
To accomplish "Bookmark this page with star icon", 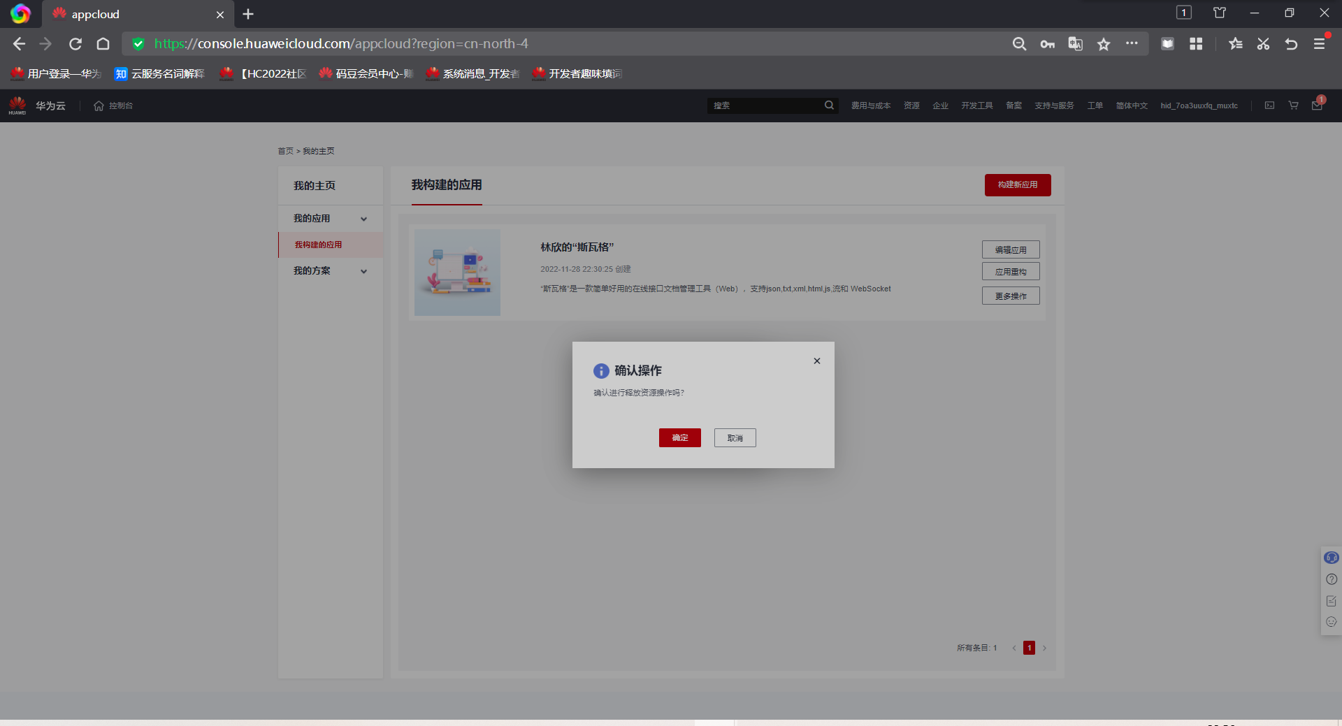I will 1104,44.
